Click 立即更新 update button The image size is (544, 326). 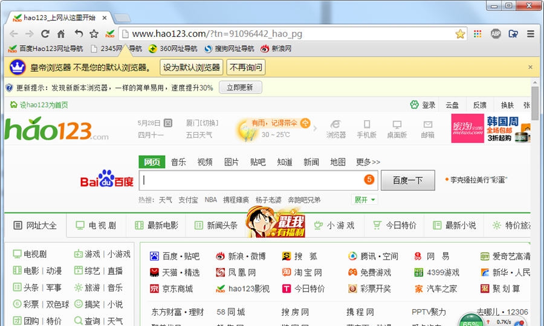(x=240, y=88)
